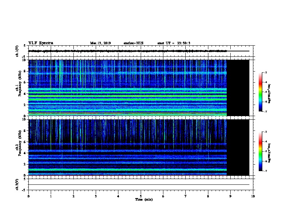285x220 pixels.
Task: Click the "Time (min)" axis title
Action: tap(144, 200)
